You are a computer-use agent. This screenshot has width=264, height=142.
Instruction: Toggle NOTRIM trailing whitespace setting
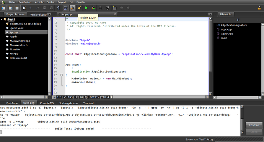coord(95,97)
